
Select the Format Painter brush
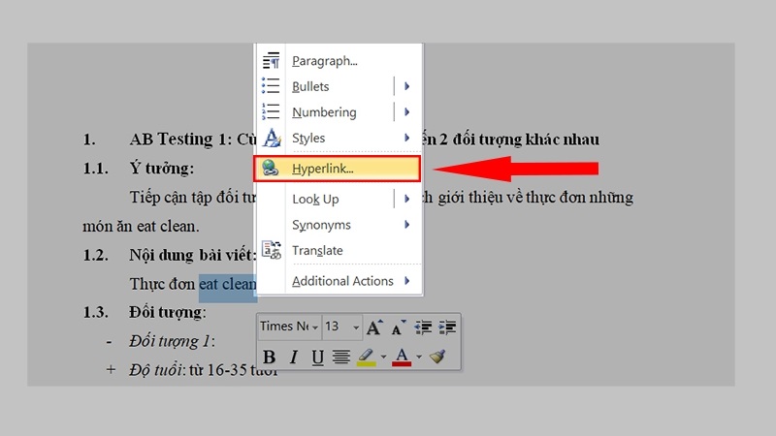[437, 357]
